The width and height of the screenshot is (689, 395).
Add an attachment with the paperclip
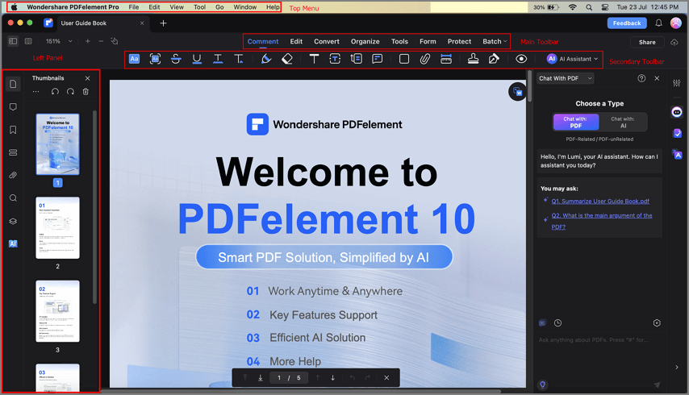[424, 59]
